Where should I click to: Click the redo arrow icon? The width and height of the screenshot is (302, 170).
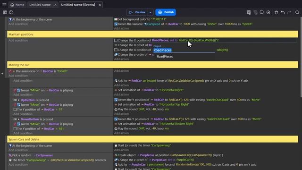(x=289, y=12)
